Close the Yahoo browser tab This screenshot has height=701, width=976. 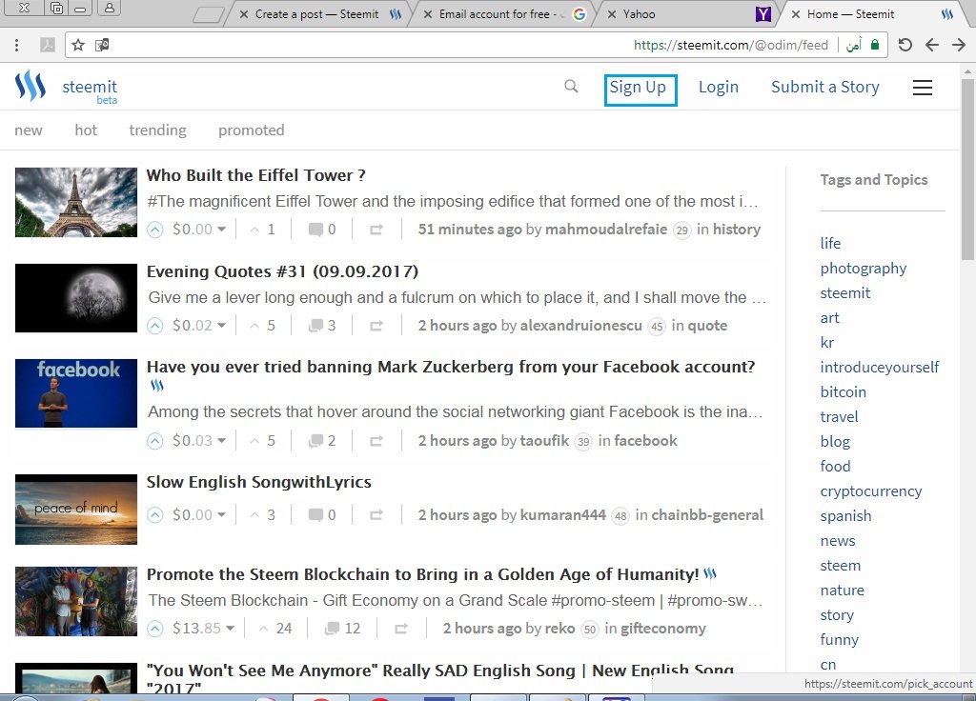(613, 14)
